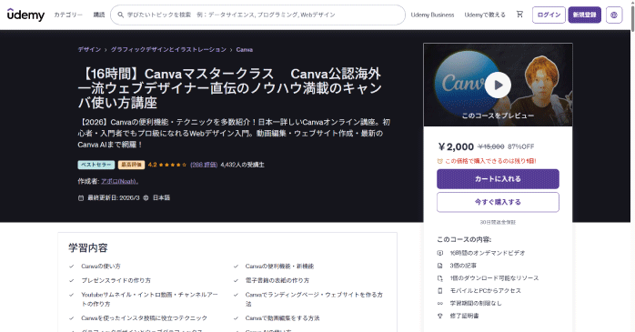The image size is (635, 332).
Task: Open instructor アポロ(Noah) profile
Action: (119, 181)
